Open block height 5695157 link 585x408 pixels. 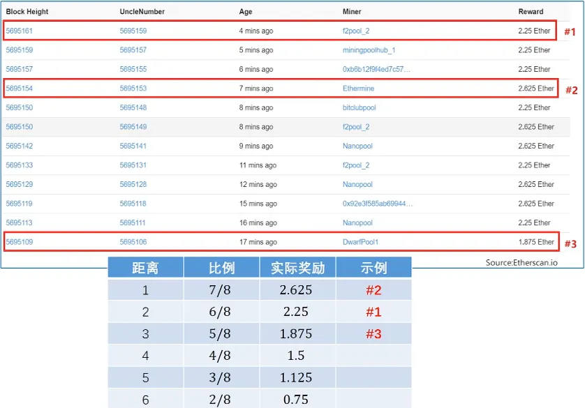(x=20, y=69)
